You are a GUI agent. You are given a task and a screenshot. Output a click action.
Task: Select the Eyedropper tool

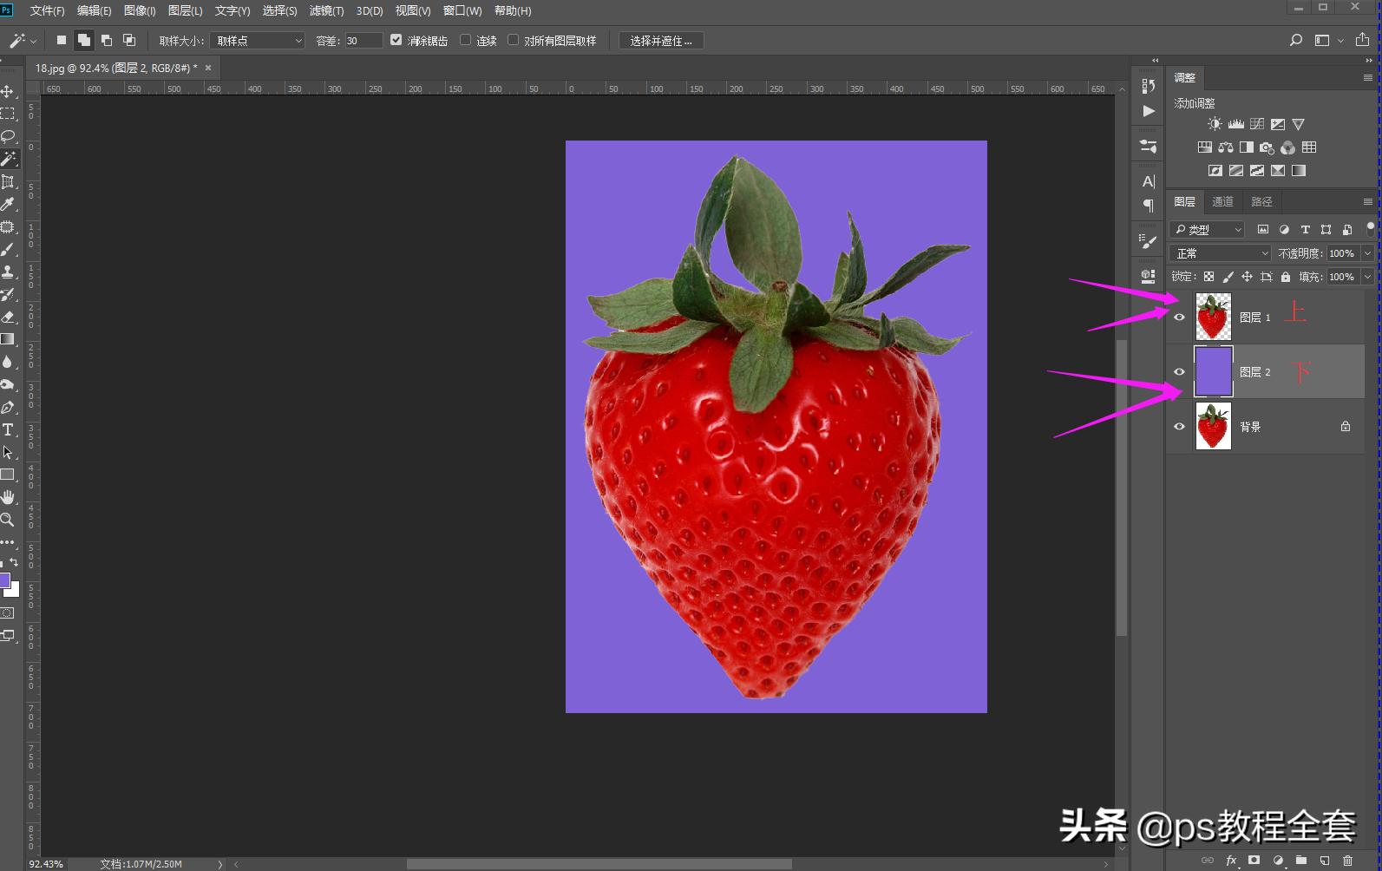8,204
